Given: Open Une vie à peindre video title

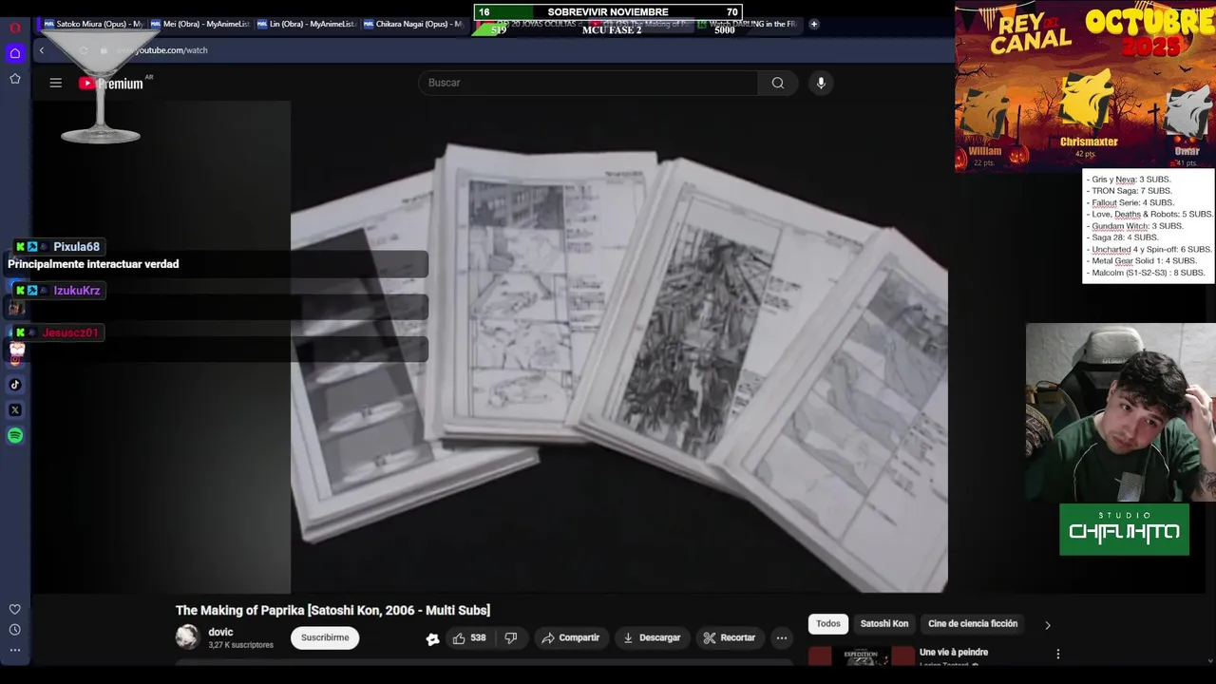Looking at the screenshot, I should point(954,653).
